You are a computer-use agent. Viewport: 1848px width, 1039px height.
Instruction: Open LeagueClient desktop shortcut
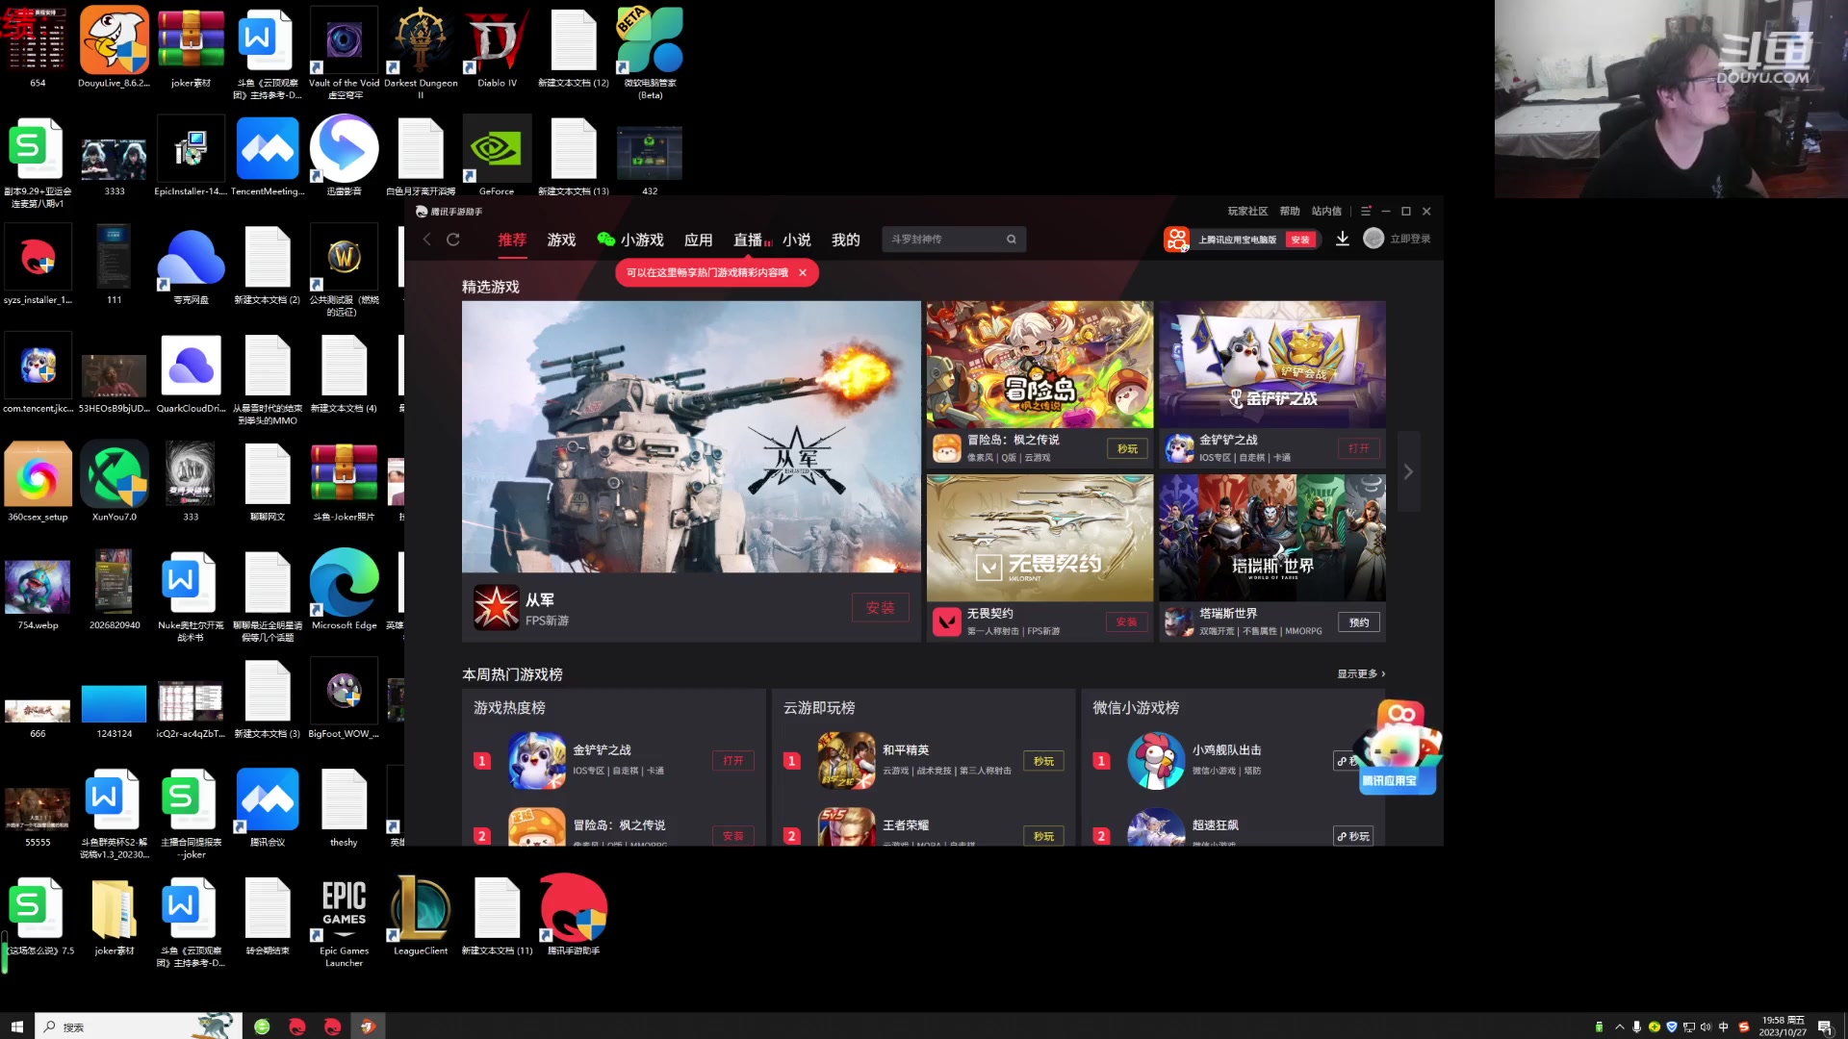[x=421, y=916]
